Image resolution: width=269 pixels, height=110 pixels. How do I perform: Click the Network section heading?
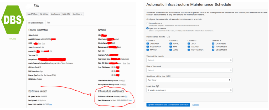pos(102,30)
